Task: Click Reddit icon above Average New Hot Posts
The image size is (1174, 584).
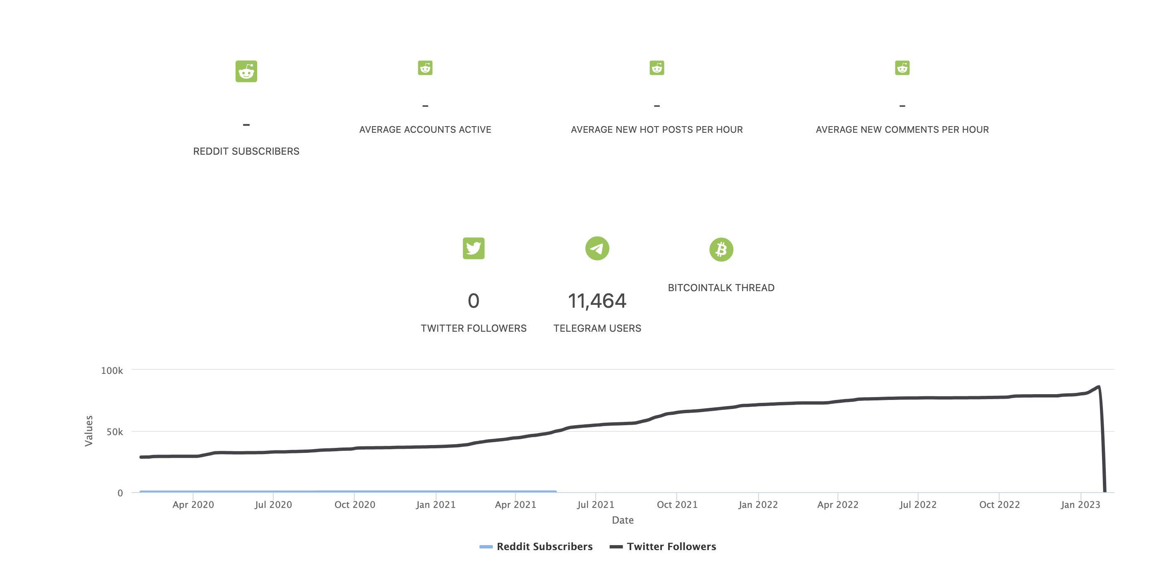Action: click(656, 68)
